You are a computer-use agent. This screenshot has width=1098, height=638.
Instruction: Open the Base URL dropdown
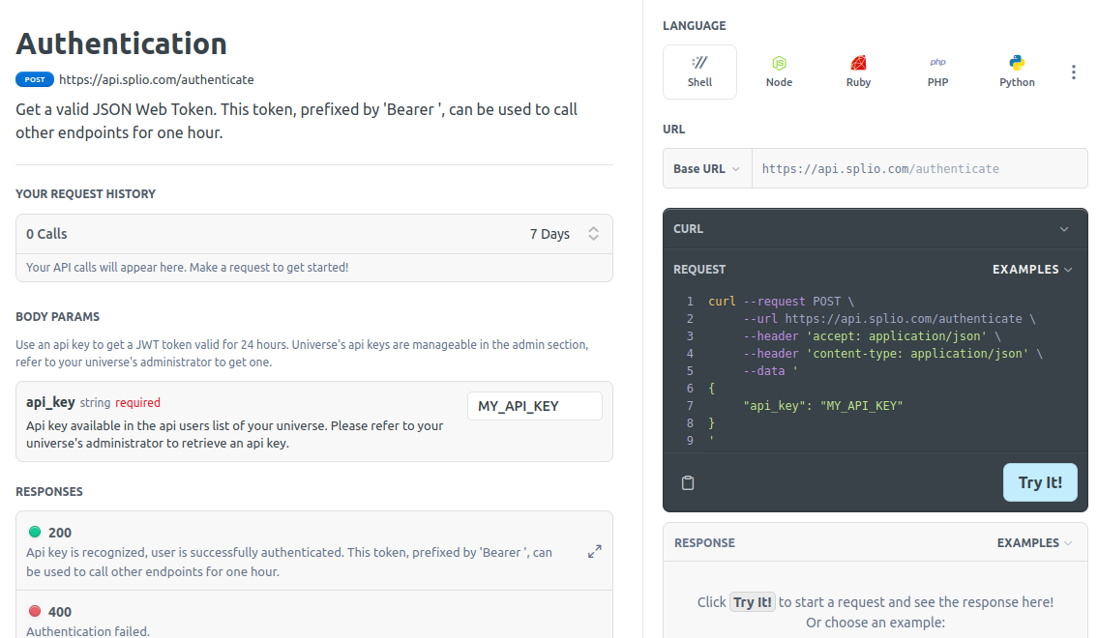[x=707, y=168]
